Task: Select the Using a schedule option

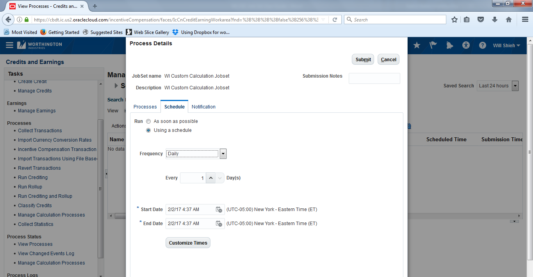Action: [x=148, y=130]
